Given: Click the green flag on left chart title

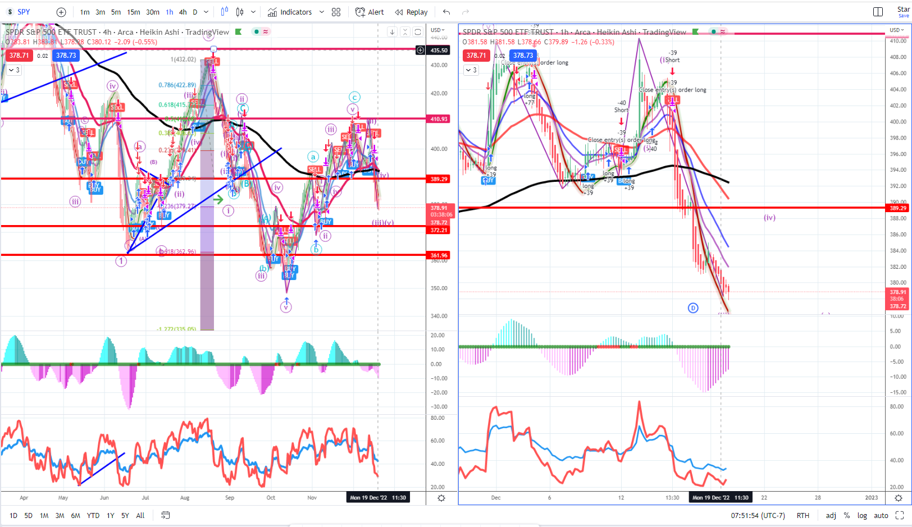Looking at the screenshot, I should coord(238,32).
